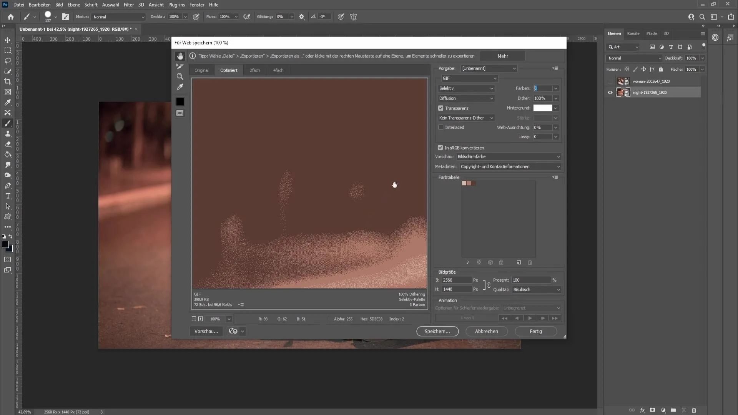The image size is (738, 415).
Task: Toggle In sRGB konvertieren checkbox
Action: pyautogui.click(x=440, y=148)
